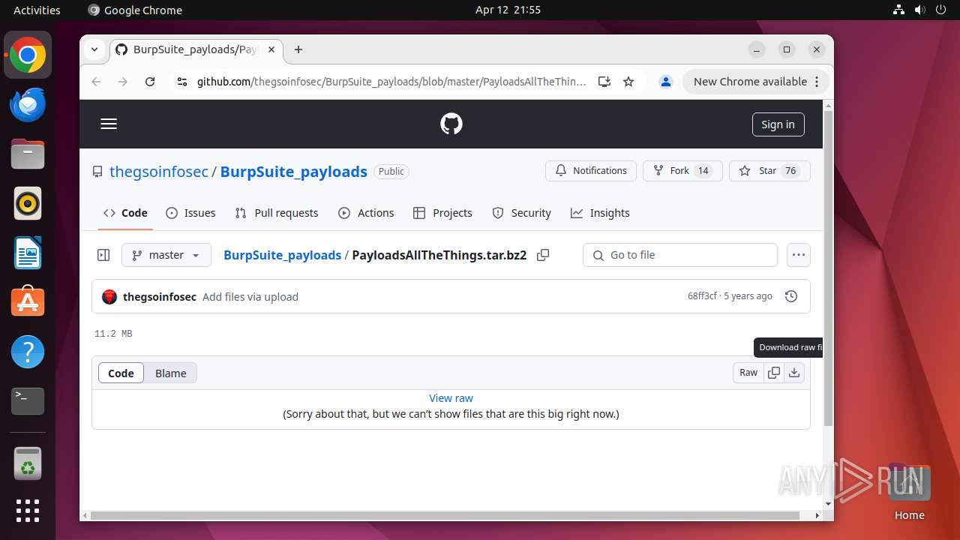Download raw file icon

coord(794,373)
